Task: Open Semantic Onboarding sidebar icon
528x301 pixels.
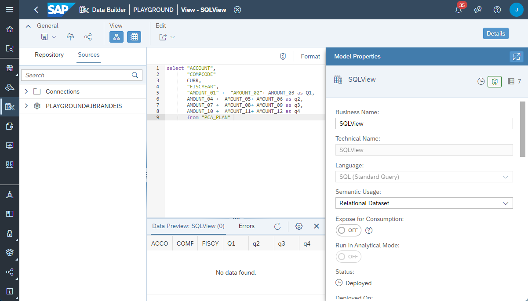Action: coord(9,87)
